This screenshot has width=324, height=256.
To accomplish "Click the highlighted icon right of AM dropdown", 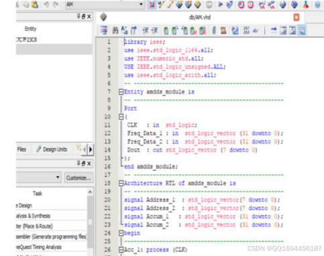I will pos(152,5).
